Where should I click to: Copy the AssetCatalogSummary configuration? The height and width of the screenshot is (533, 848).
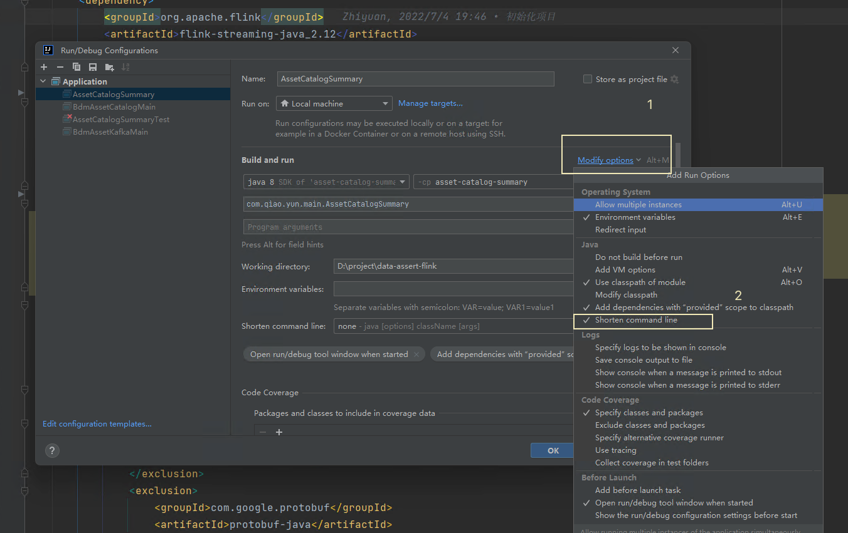[76, 67]
